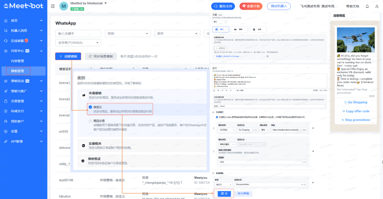Open the 语言 filter dropdown
Screen dimensions: 383x199
point(177,34)
